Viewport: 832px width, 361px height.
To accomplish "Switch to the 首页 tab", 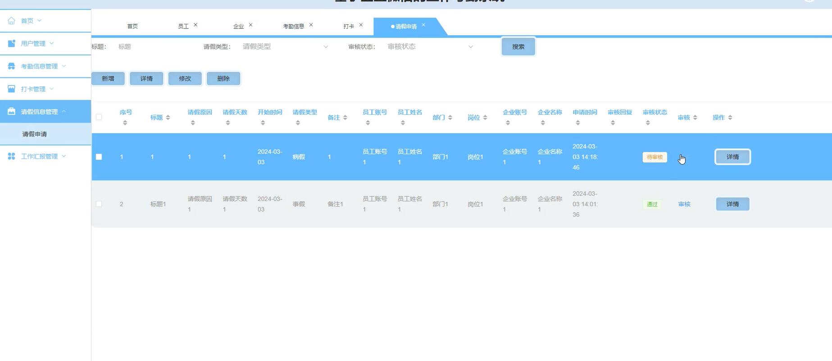I will pyautogui.click(x=132, y=26).
